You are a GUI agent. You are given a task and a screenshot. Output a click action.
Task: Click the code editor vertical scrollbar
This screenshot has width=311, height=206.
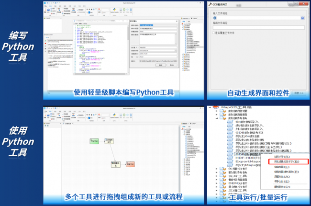(128, 49)
